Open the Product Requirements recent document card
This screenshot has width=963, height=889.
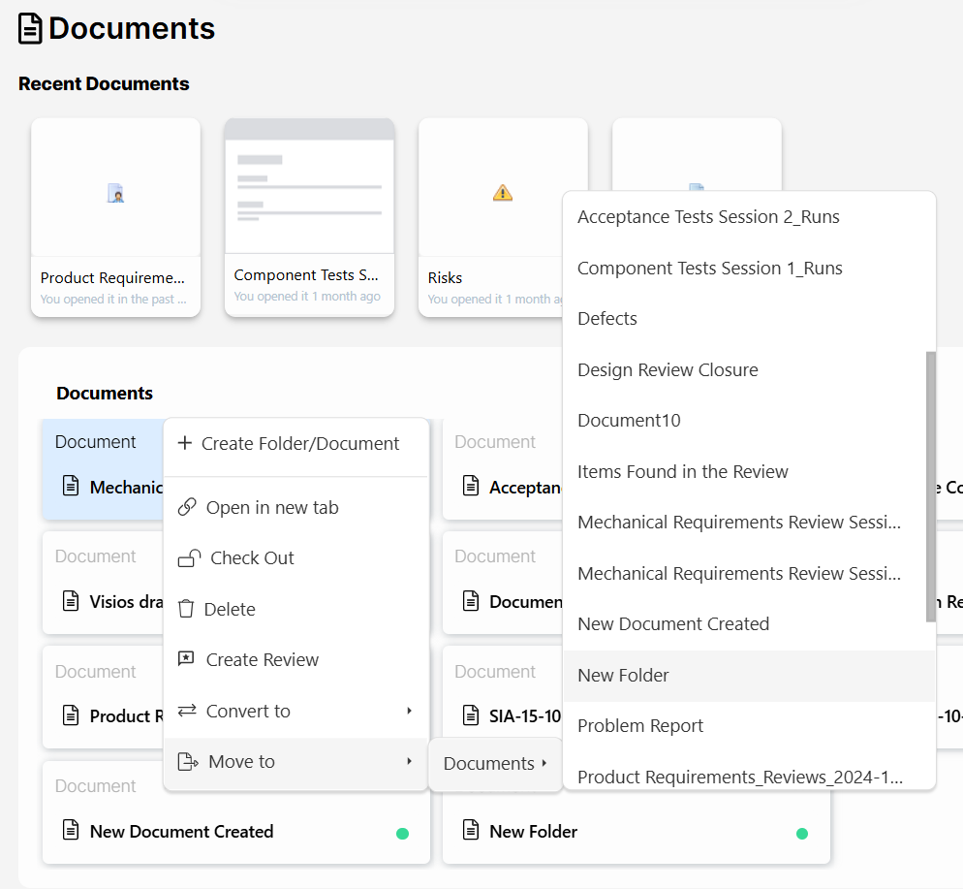coord(115,216)
